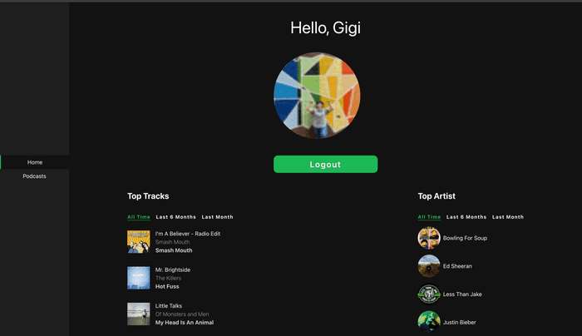The image size is (582, 336).
Task: Click the Justin Bieber artist avatar
Action: [429, 322]
